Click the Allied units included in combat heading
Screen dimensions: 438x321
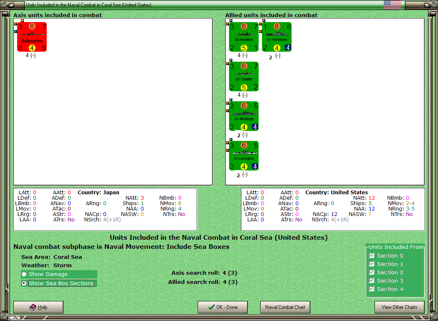coord(271,15)
